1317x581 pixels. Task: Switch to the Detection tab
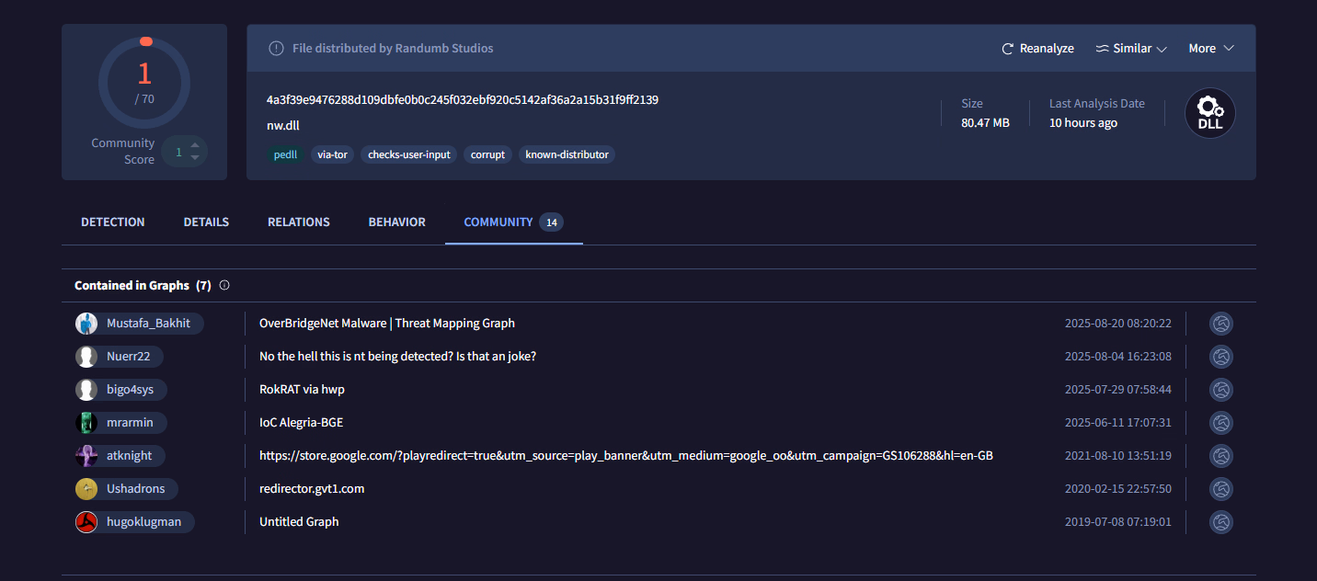113,222
